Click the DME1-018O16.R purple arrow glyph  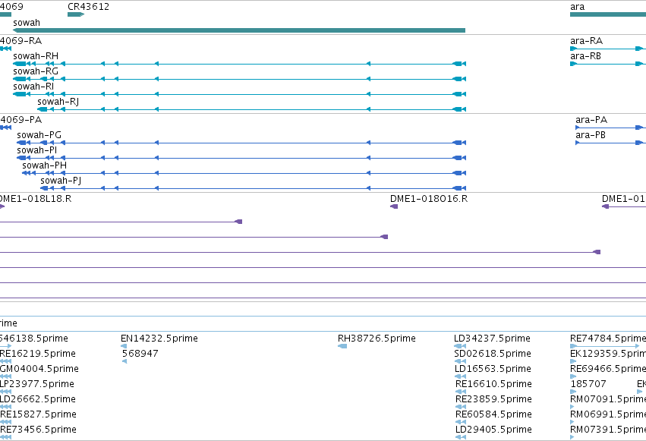tap(394, 206)
